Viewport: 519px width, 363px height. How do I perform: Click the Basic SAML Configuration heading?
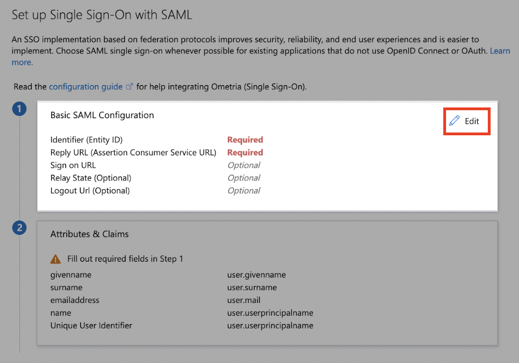pos(102,115)
